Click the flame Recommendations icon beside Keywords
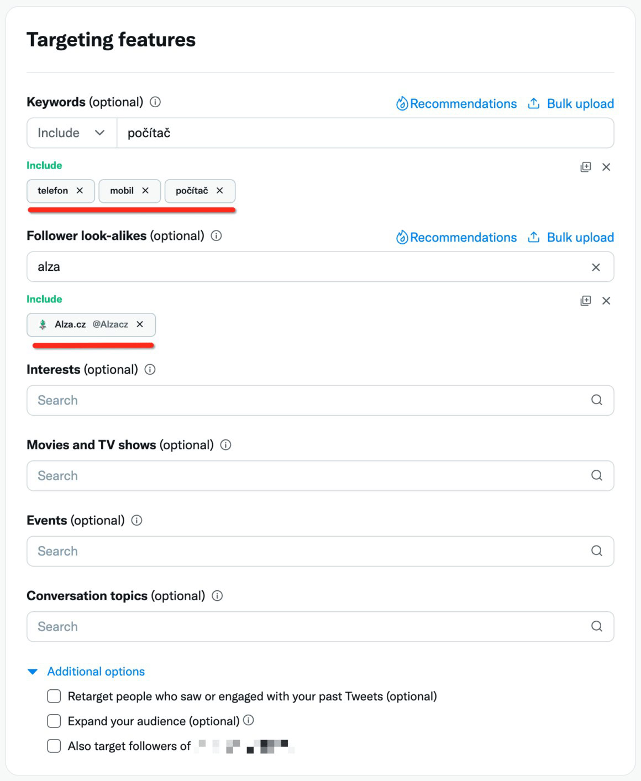This screenshot has width=641, height=781. [402, 103]
